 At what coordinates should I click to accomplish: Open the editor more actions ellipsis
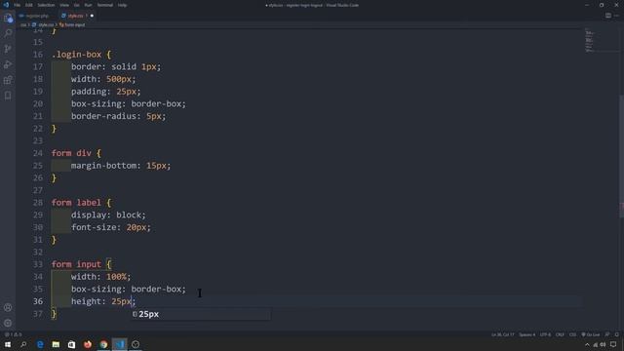(616, 16)
